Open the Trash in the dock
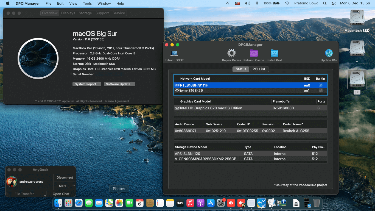The width and height of the screenshot is (375, 211). 317,203
